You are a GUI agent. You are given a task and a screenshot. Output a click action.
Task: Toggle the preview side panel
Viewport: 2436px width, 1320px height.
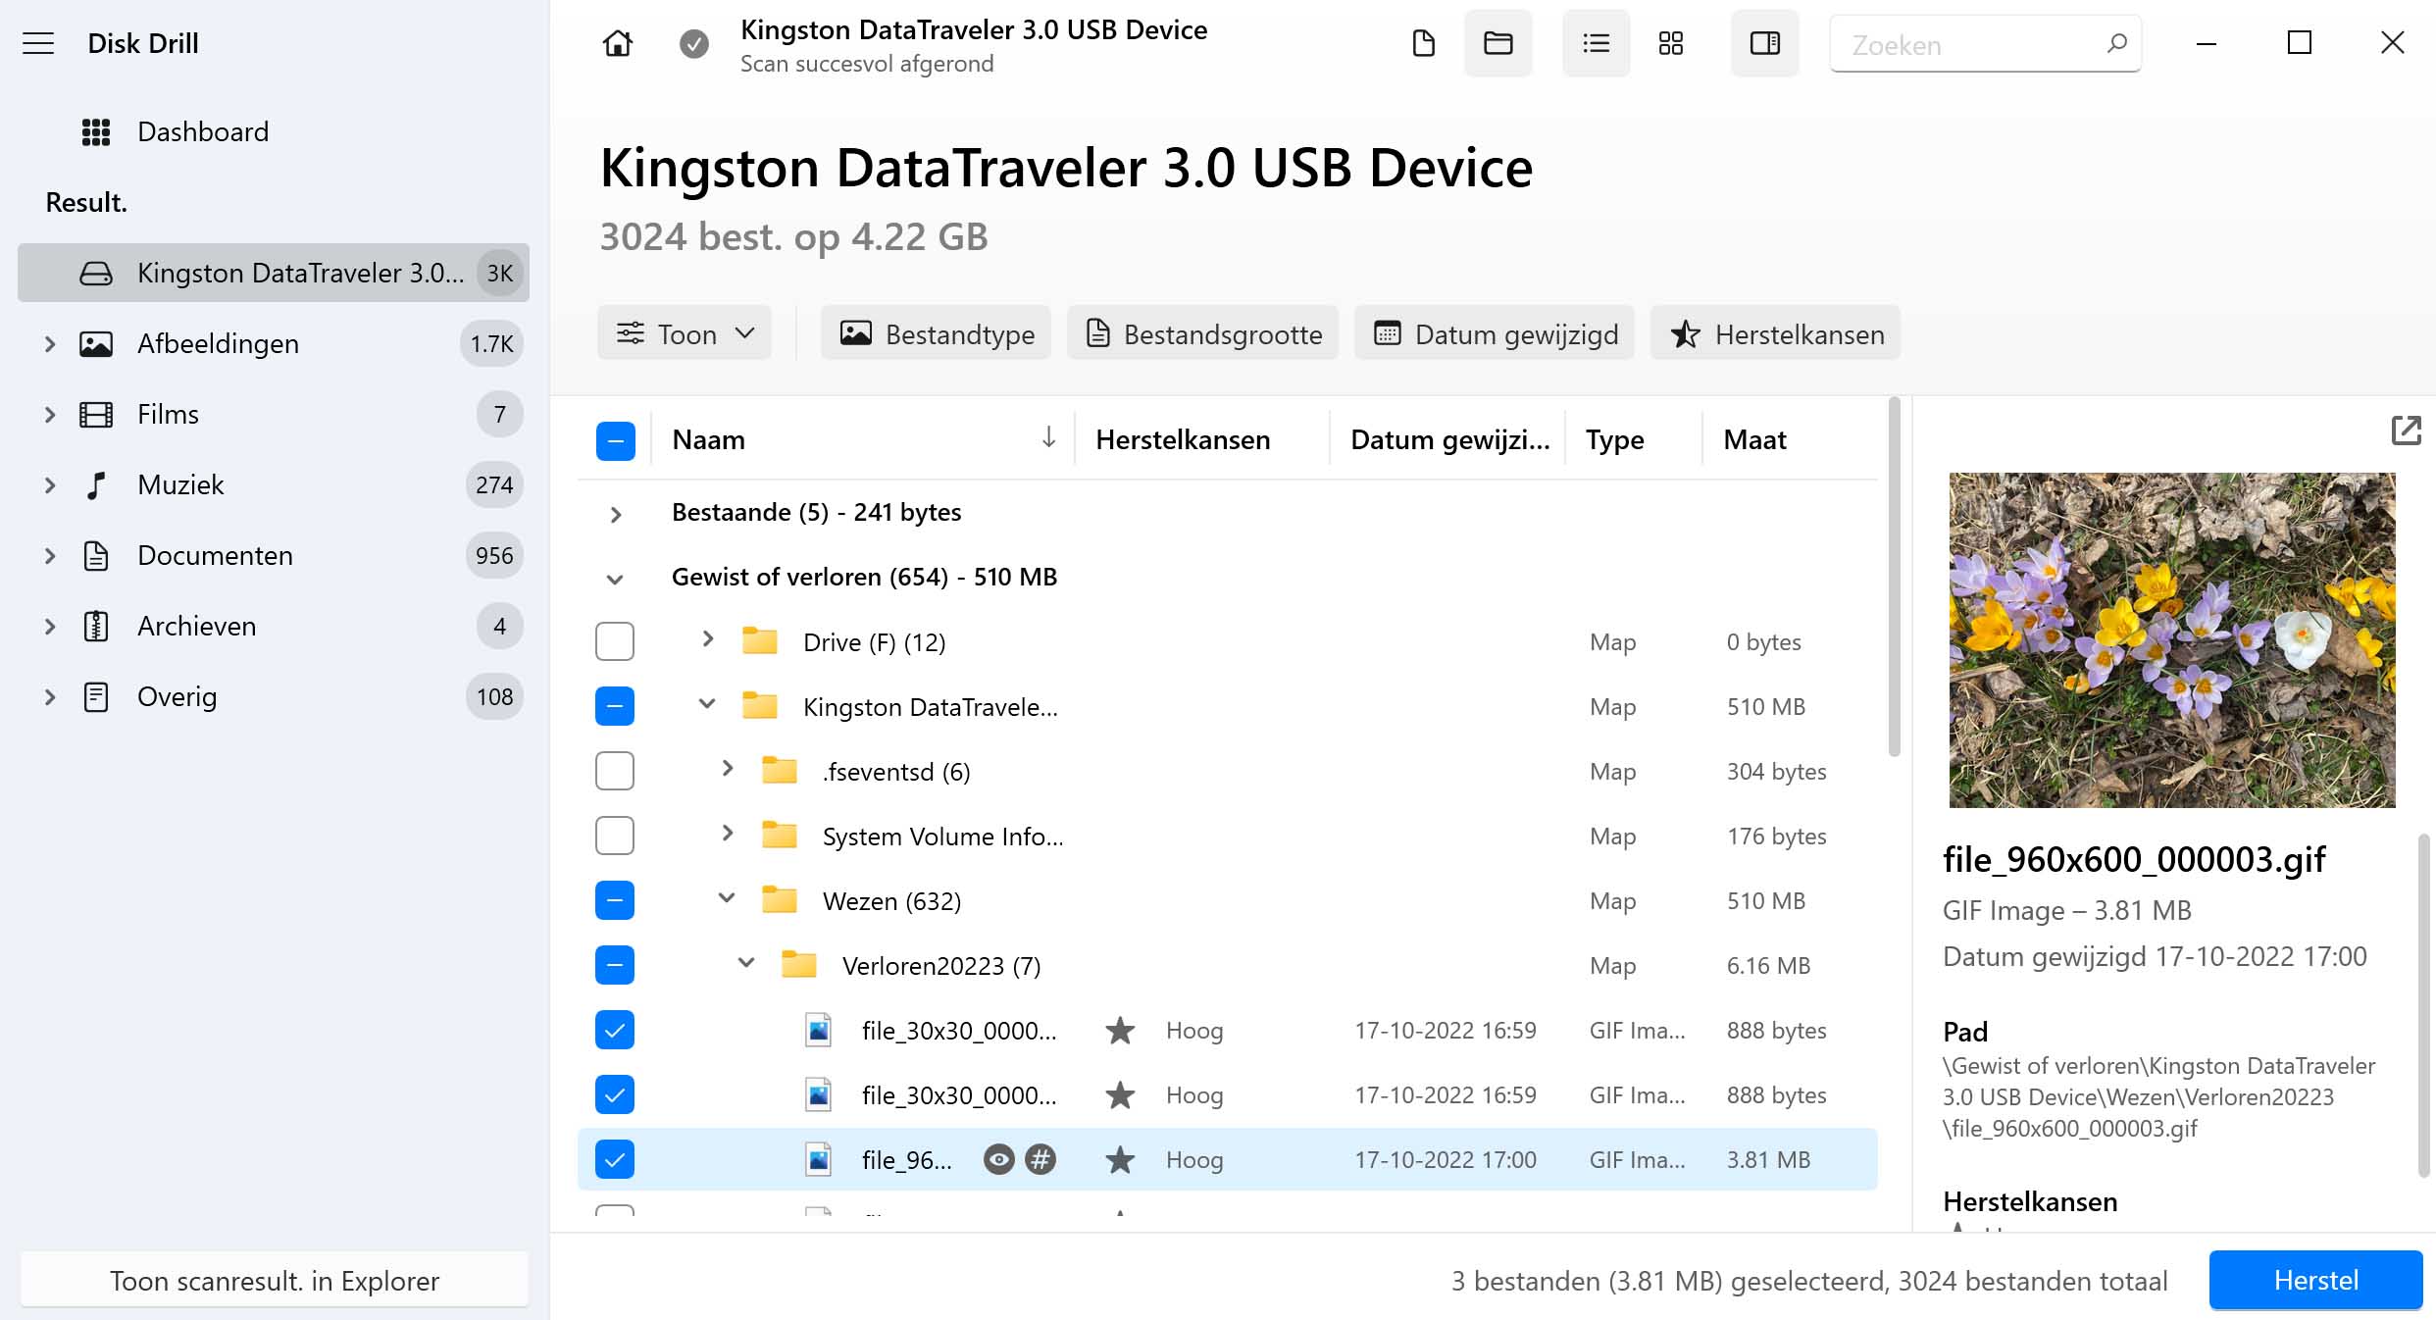point(1764,43)
